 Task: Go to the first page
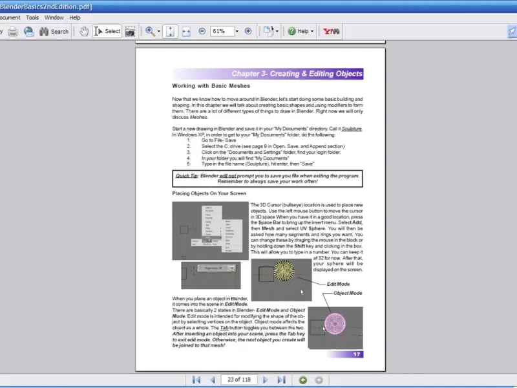point(196,380)
